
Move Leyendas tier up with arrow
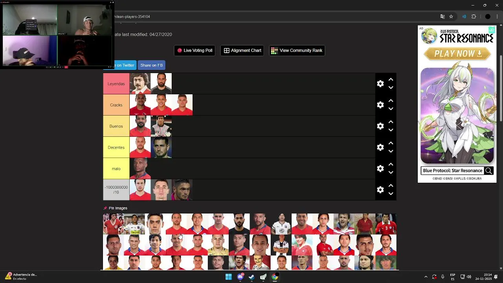click(391, 79)
